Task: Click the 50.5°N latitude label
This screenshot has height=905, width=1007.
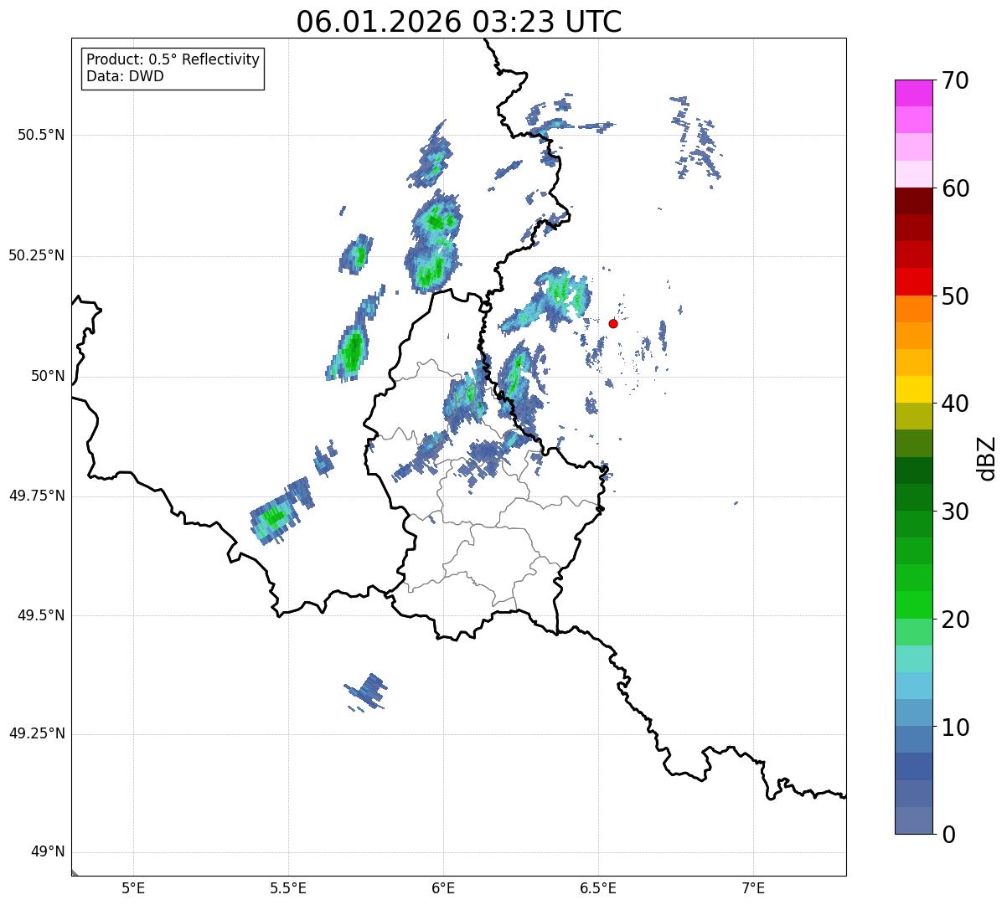Action: coord(41,135)
